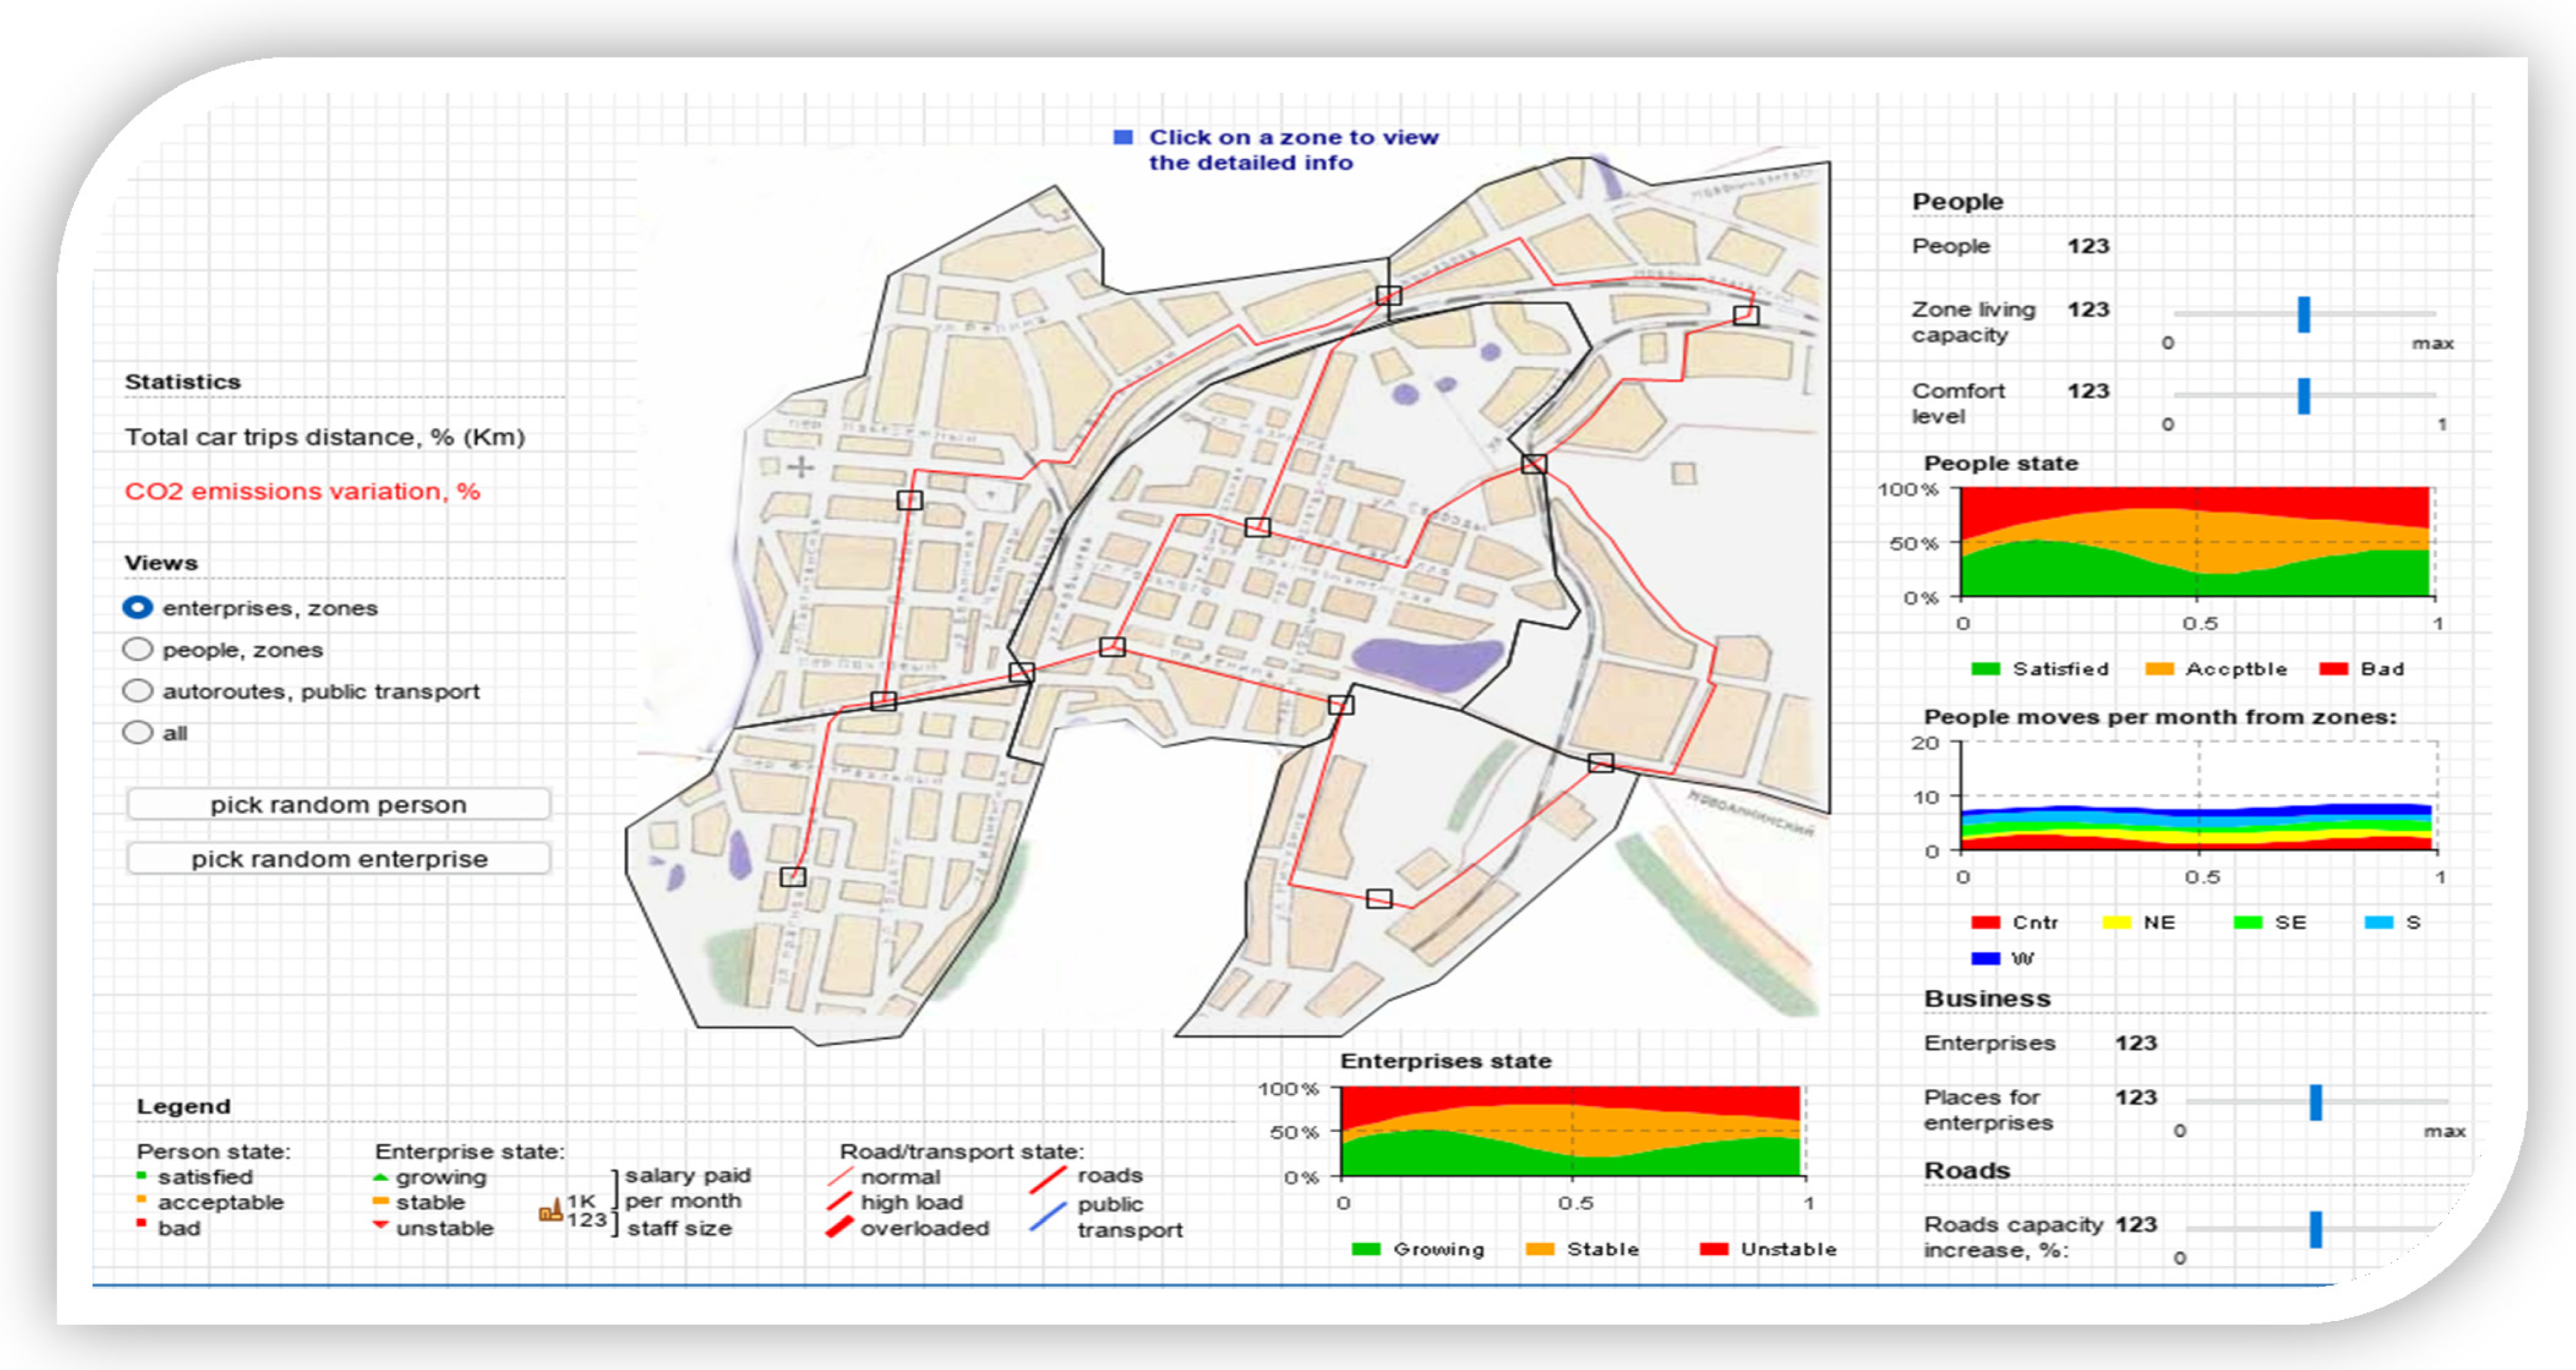Click the green Satisfied legend swatch
Screen dimensions: 2576x1370
1985,668
